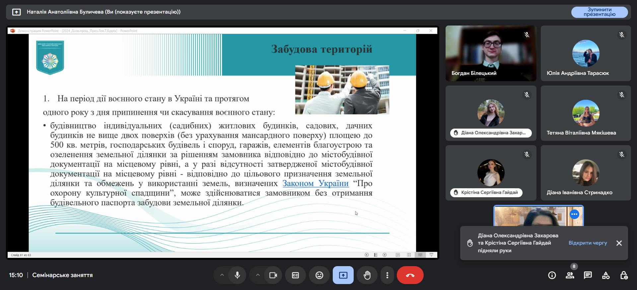The width and height of the screenshot is (637, 290).
Task: Show the participants list icon
Action: pyautogui.click(x=570, y=275)
